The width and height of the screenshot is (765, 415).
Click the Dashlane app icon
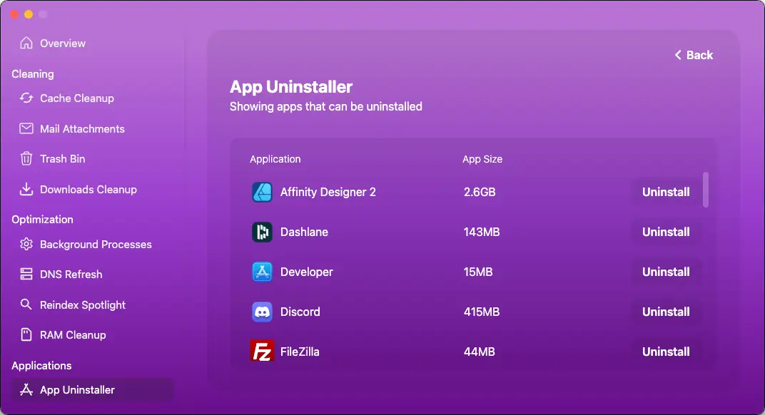(262, 232)
